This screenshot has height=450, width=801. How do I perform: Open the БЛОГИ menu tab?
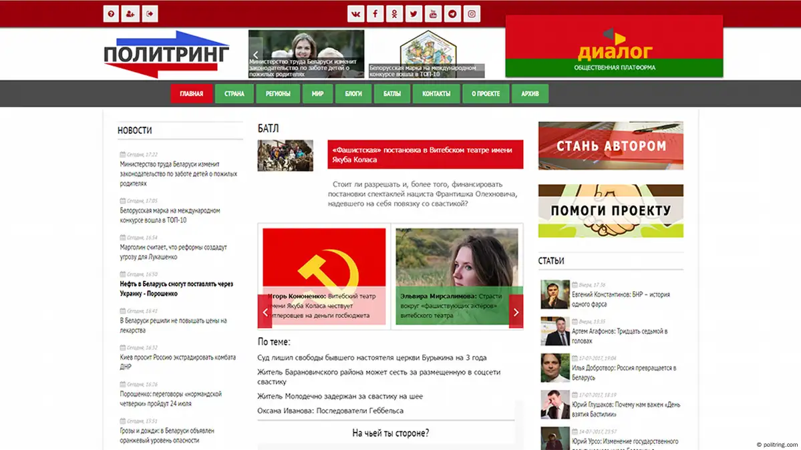click(x=353, y=94)
